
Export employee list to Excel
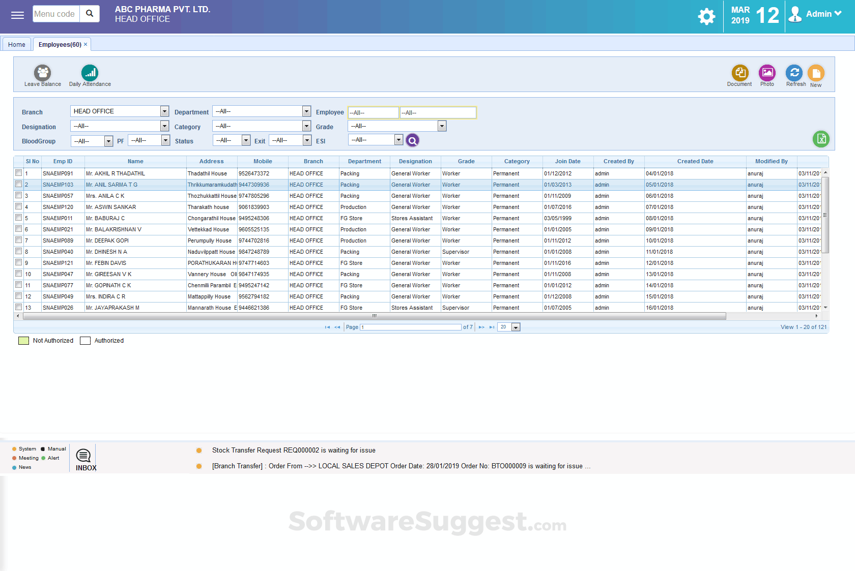tap(821, 139)
